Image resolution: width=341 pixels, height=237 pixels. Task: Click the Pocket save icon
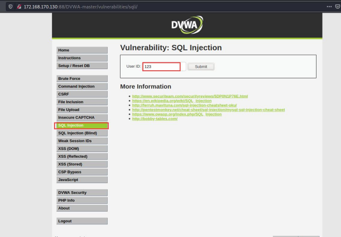point(337,7)
